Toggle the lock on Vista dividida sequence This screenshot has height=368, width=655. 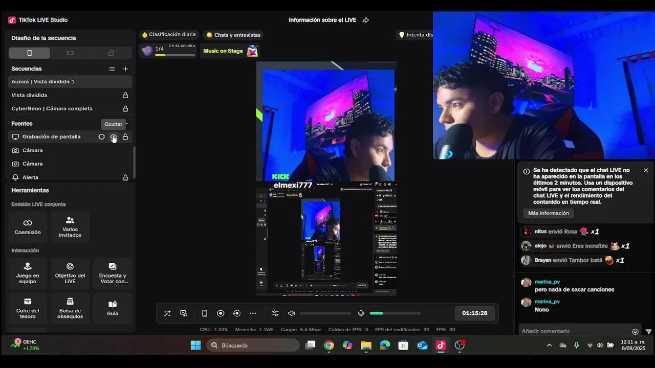tap(125, 95)
